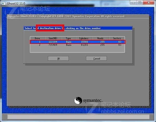Click the OK button
Viewport: 156px width, 122px height.
tap(58, 59)
